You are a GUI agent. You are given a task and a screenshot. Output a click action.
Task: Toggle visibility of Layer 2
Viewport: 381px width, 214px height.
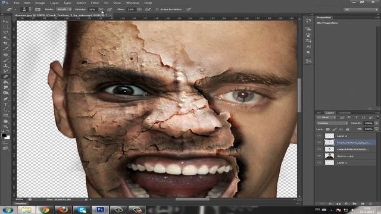pos(319,136)
